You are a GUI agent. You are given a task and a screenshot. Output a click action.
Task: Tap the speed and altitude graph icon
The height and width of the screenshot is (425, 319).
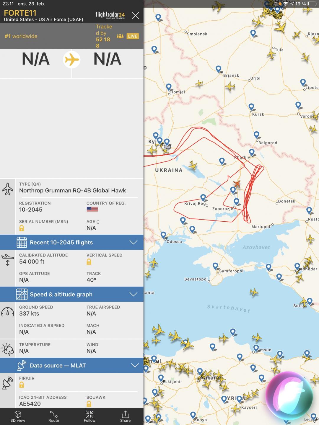pyautogui.click(x=22, y=294)
